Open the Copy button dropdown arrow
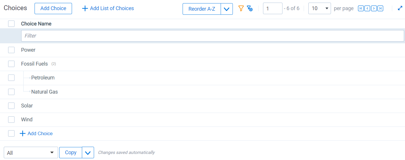 coord(88,152)
